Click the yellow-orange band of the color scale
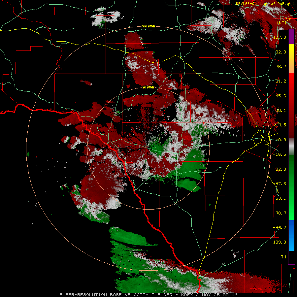The image size is (297, 297). [291, 59]
